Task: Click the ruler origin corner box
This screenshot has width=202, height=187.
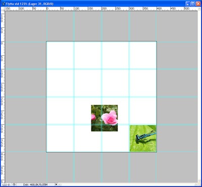Action: (x=3, y=9)
